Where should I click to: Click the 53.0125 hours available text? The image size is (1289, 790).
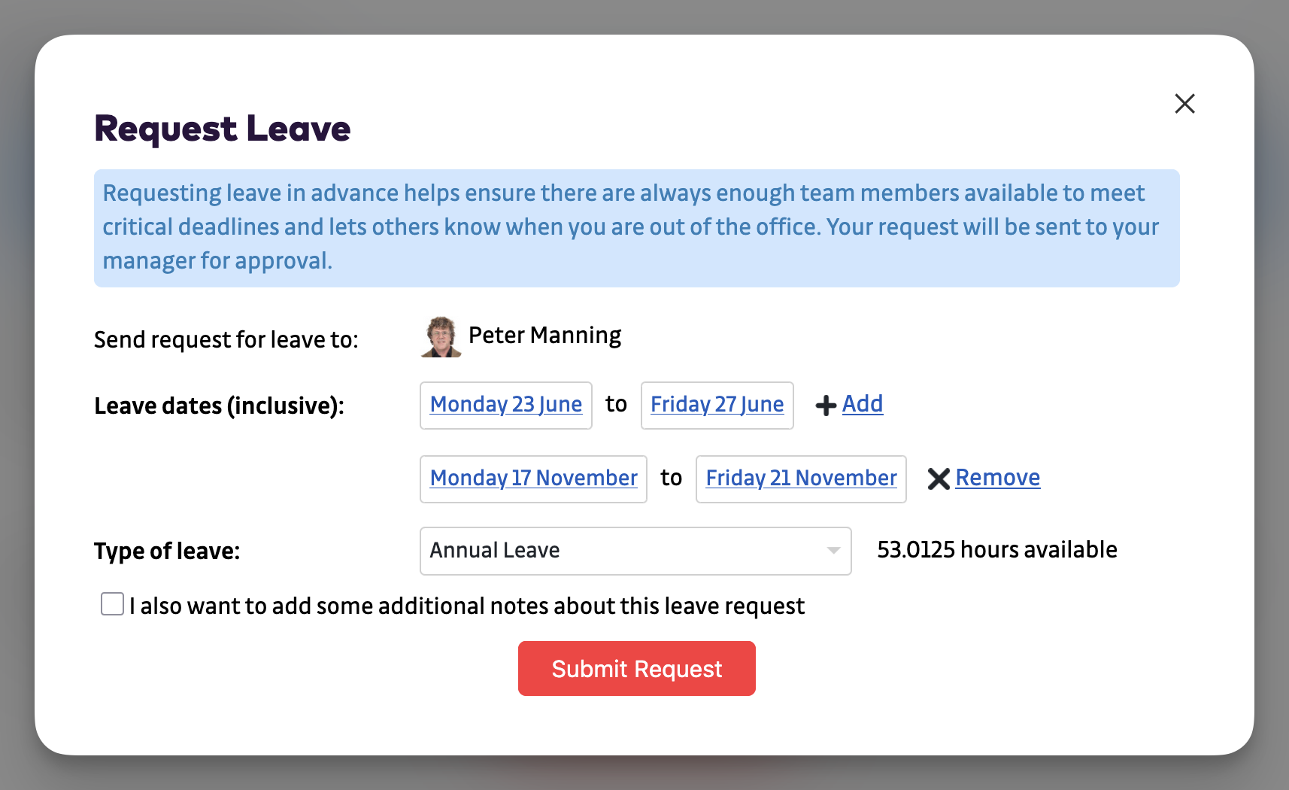tap(996, 550)
